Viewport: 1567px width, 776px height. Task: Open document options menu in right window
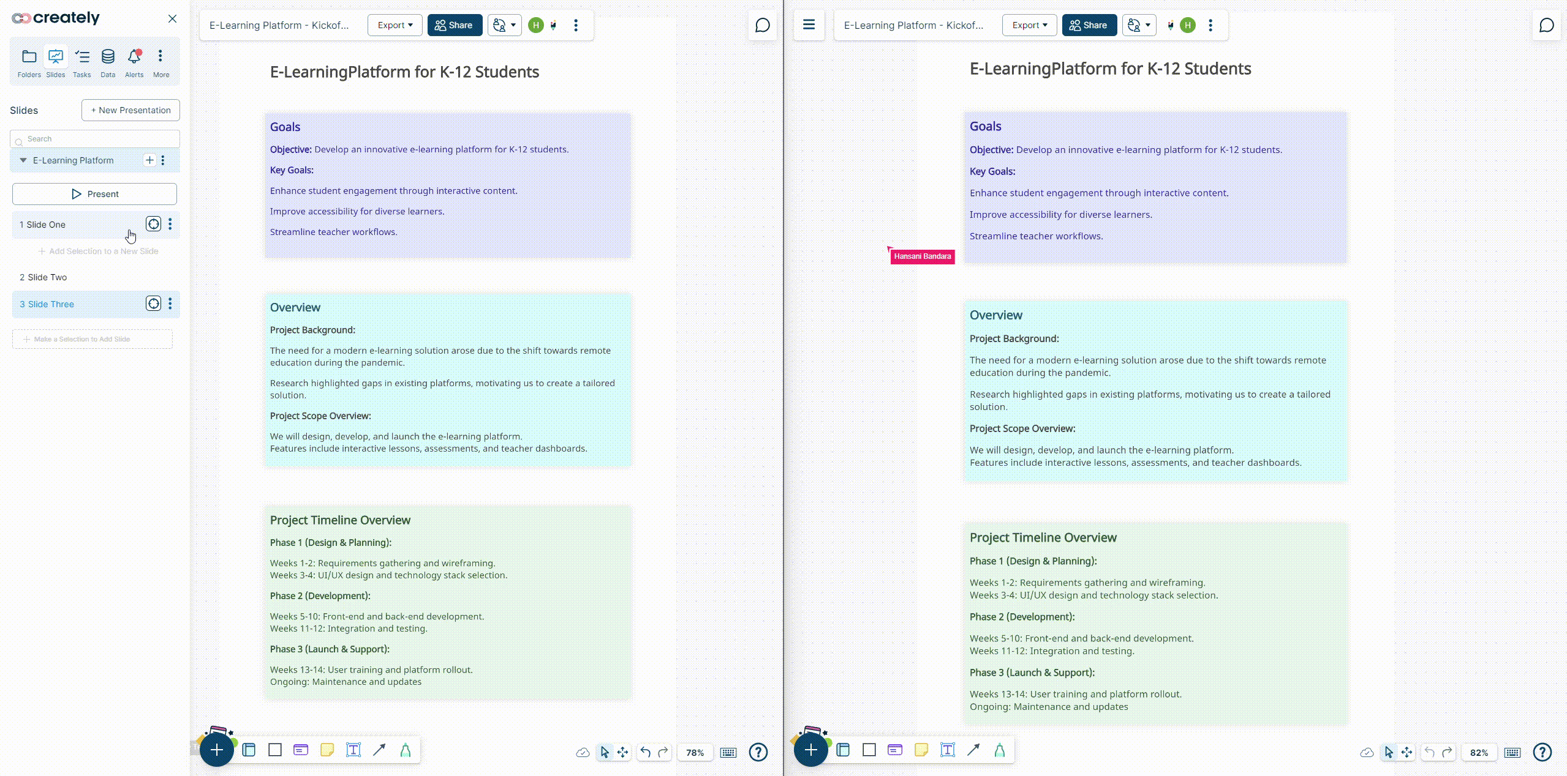click(1210, 25)
